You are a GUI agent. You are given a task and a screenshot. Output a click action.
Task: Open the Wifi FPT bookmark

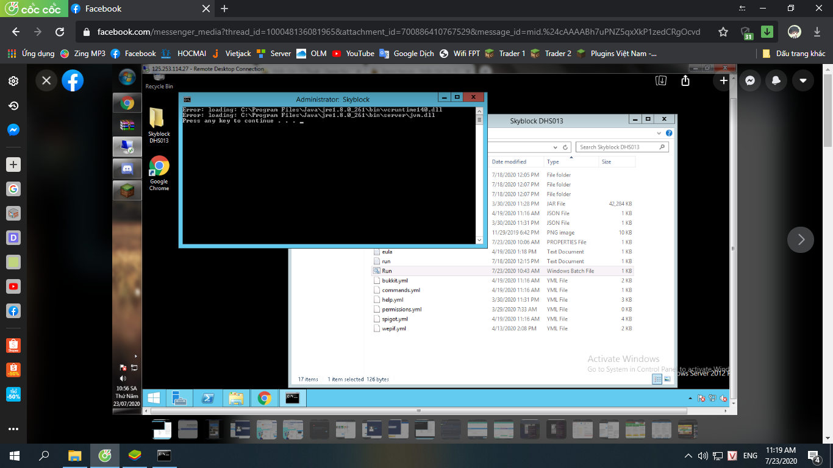pos(460,54)
